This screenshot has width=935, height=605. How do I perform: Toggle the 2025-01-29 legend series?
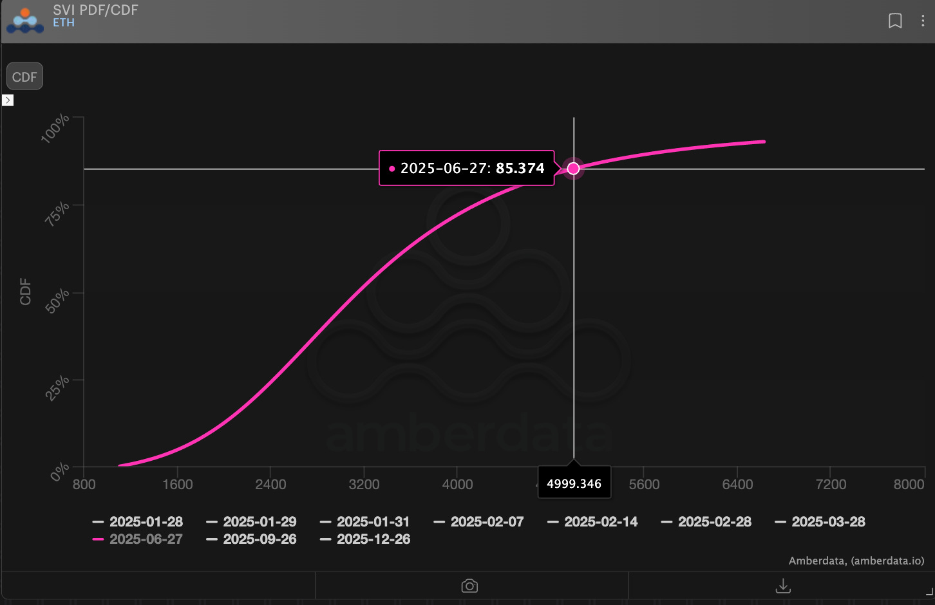coord(251,521)
